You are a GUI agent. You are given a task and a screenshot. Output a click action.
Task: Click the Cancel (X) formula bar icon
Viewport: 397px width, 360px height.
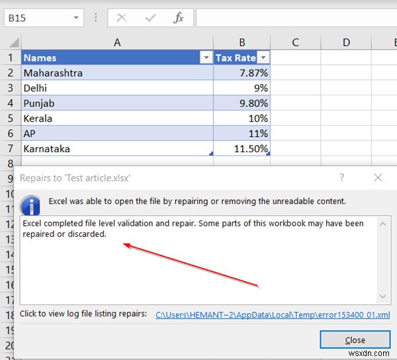coord(122,18)
